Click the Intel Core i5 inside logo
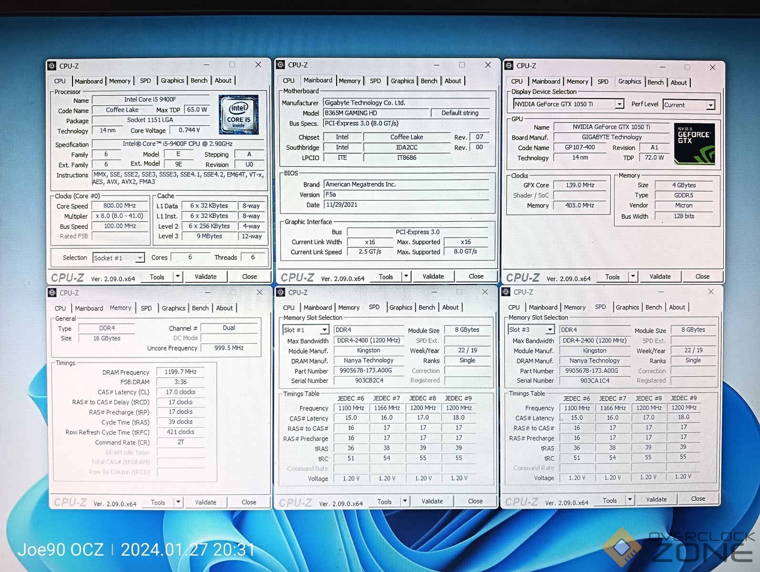Image resolution: width=760 pixels, height=572 pixels. [238, 114]
